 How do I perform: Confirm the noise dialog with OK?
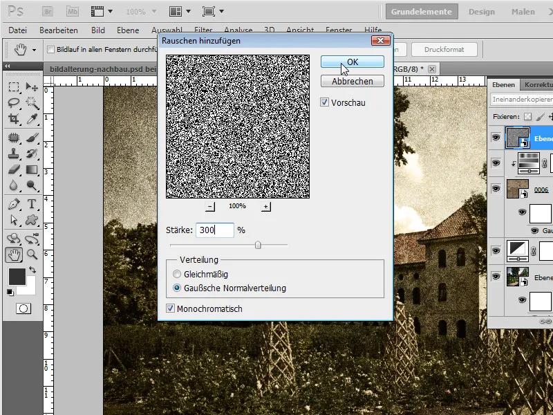(x=352, y=62)
